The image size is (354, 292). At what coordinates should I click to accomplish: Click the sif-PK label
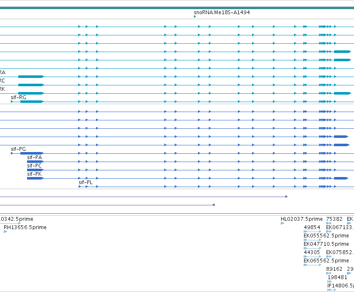click(34, 174)
